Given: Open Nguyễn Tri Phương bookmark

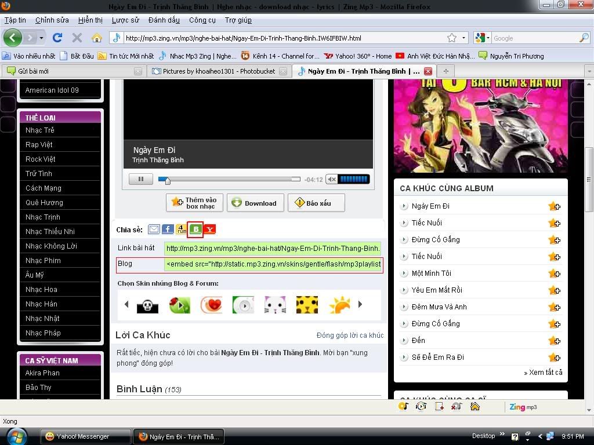Looking at the screenshot, I should click(512, 56).
